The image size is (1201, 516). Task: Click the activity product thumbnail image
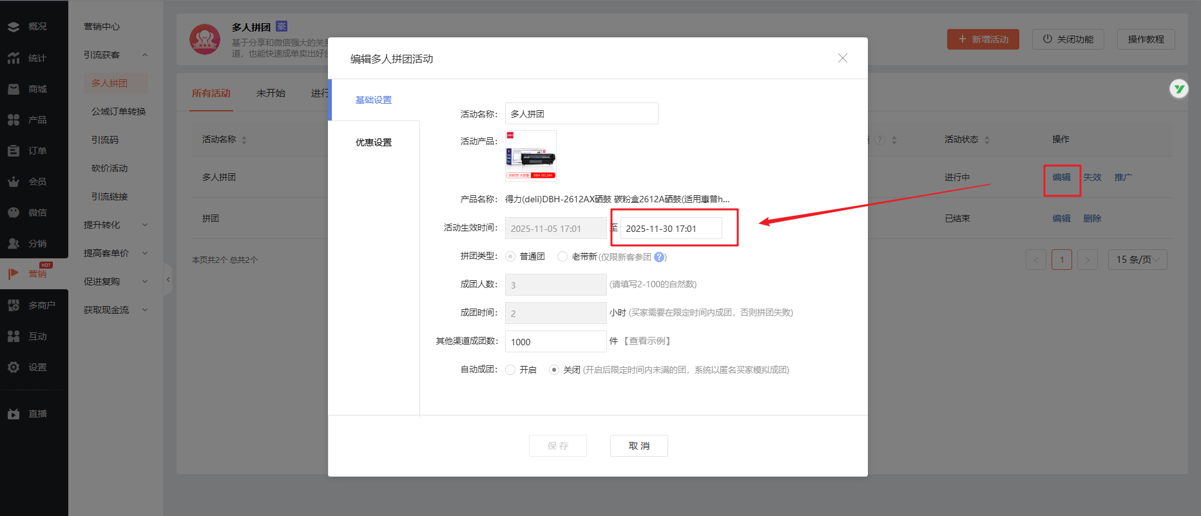[x=531, y=156]
